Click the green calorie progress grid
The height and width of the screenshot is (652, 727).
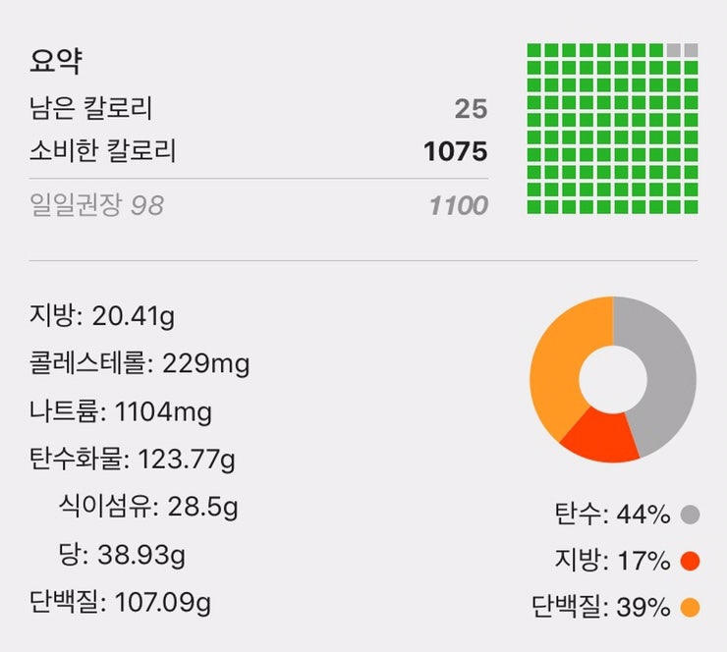click(612, 129)
